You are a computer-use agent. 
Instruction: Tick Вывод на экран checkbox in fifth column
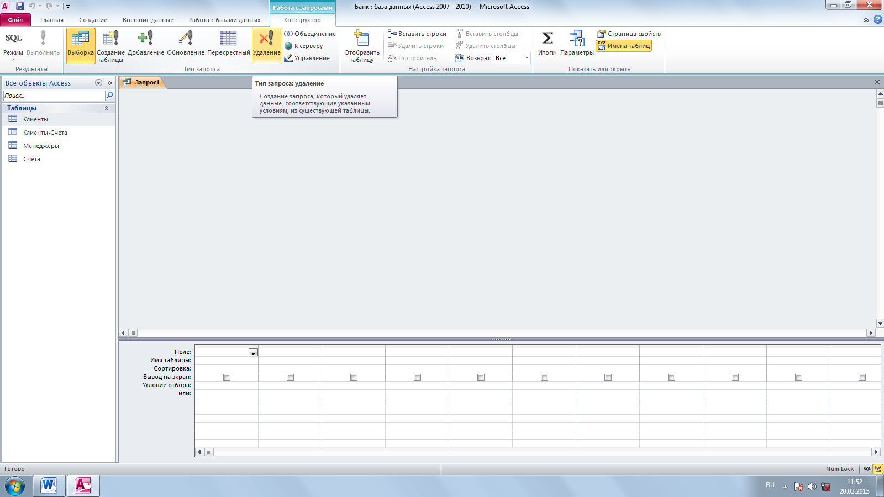(481, 377)
